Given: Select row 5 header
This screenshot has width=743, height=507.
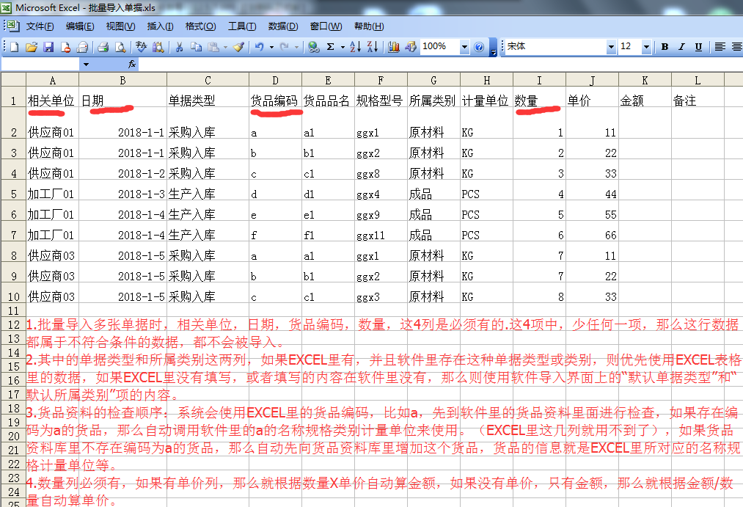Looking at the screenshot, I should (x=13, y=194).
